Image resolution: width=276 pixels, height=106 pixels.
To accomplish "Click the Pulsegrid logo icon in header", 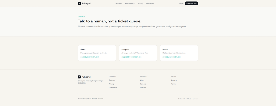I will (79, 3).
